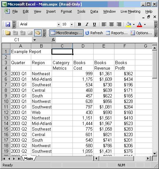The image size is (159, 169).
Task: Open the Live Meeting menu
Action: [130, 11]
